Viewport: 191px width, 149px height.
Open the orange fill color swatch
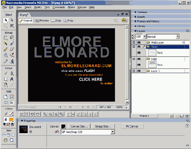click(x=11, y=120)
